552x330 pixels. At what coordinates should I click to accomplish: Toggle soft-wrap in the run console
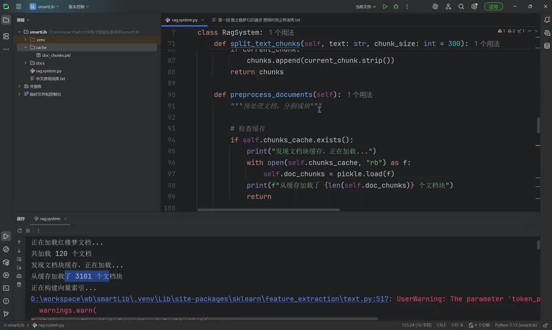(x=19, y=259)
